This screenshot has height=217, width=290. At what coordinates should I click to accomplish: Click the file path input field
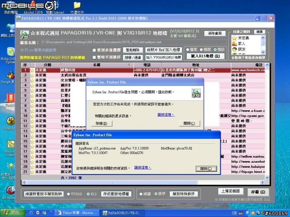coord(134,42)
